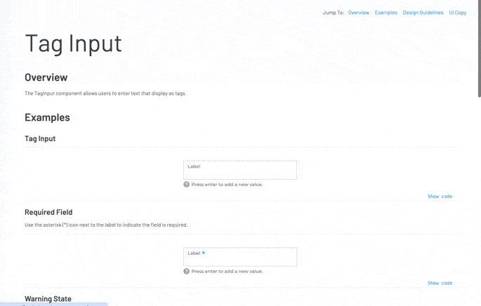Click the blue asterisk next to Label

204,253
